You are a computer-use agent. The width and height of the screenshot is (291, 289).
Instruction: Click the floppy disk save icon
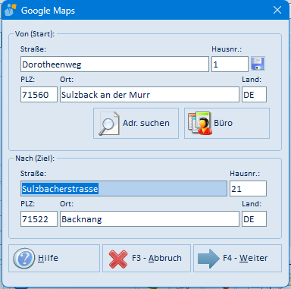pyautogui.click(x=258, y=64)
